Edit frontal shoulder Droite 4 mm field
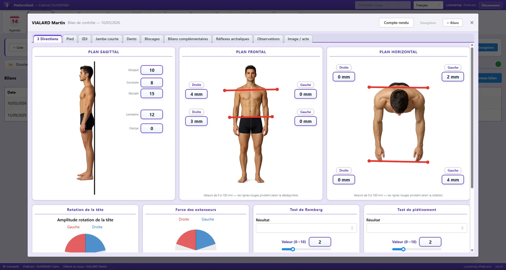This screenshot has height=270, width=506. 196,94
